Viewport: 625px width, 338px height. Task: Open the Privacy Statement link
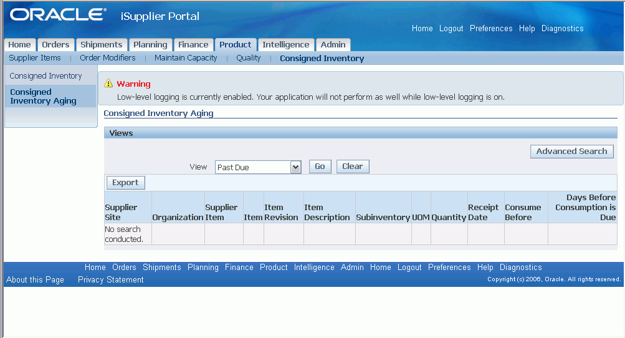point(110,280)
